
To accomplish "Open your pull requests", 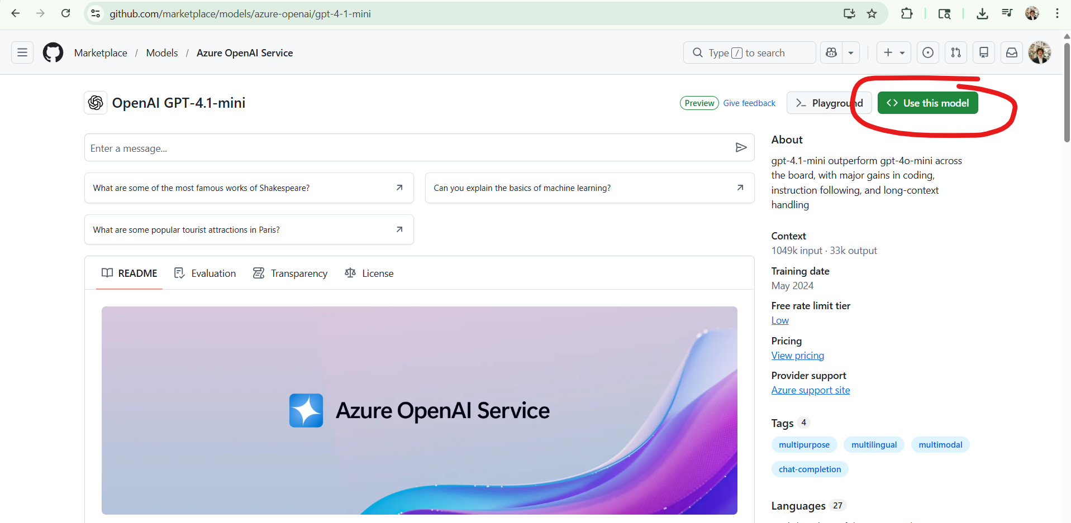I will 956,52.
